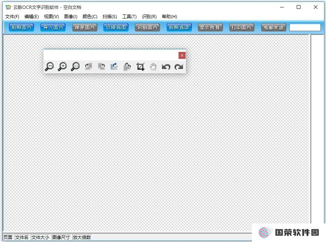The height and width of the screenshot is (242, 326).
Task: Open the 颜色(C) menu
Action: [x=90, y=16]
